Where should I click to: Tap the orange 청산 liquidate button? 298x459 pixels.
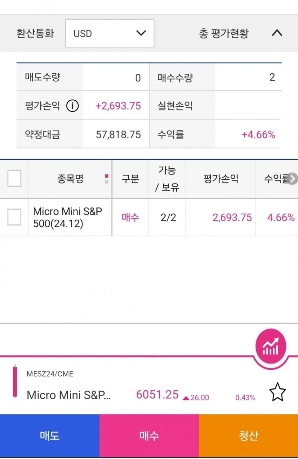pos(248,435)
